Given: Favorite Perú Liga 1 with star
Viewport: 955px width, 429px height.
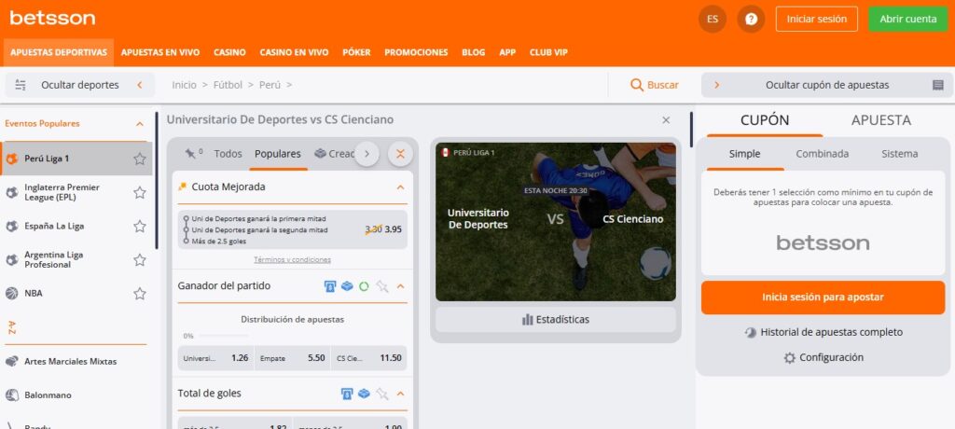Looking at the screenshot, I should (x=140, y=159).
